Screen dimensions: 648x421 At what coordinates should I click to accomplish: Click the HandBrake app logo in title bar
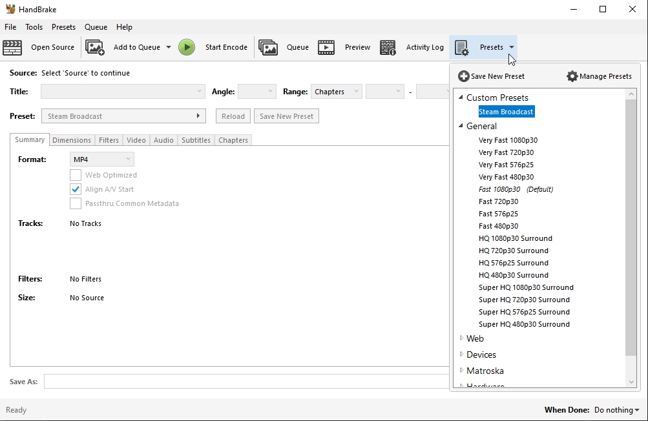10,9
